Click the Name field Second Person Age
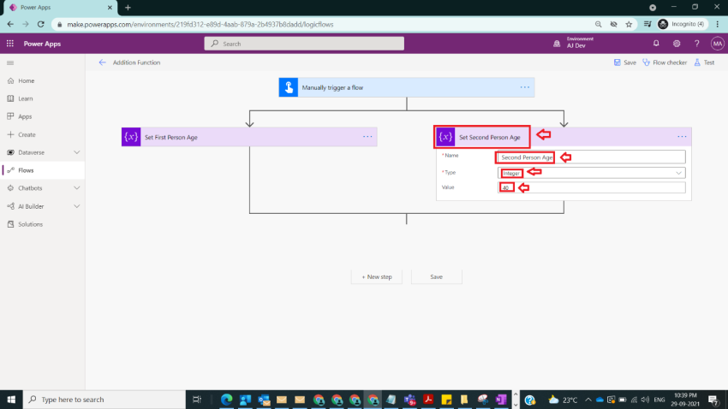This screenshot has width=728, height=409. (591, 157)
